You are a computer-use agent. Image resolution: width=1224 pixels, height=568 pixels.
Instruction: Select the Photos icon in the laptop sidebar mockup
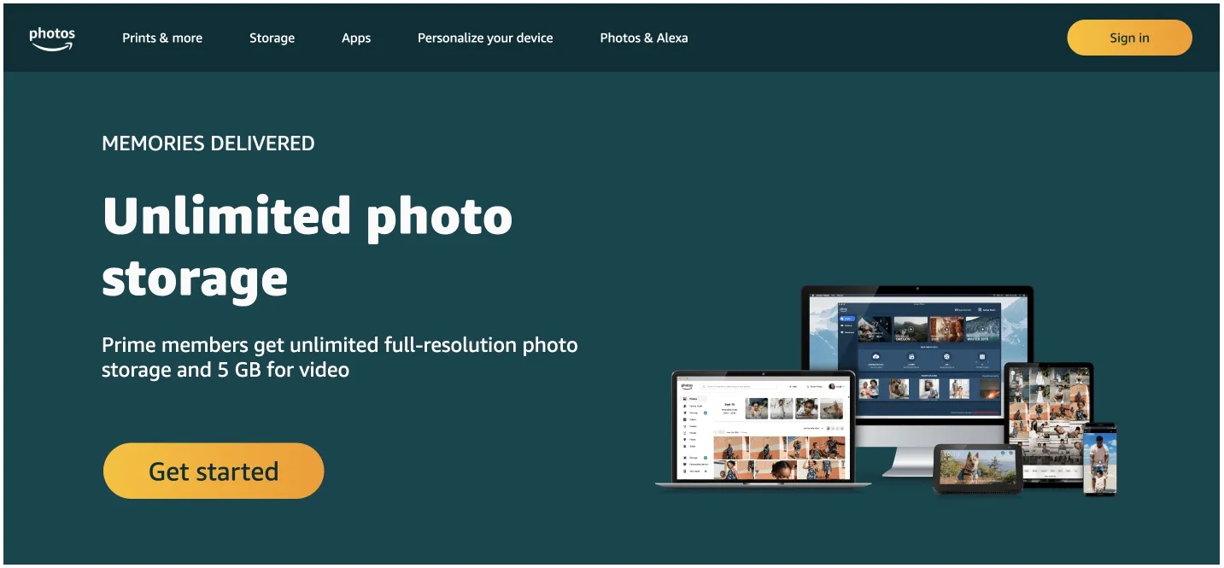point(684,399)
